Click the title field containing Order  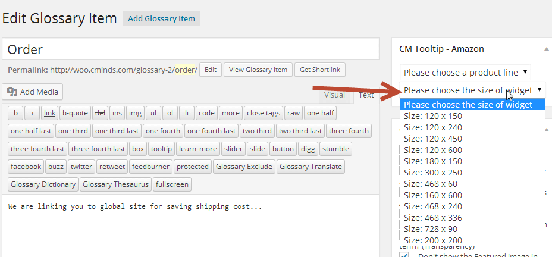click(190, 49)
